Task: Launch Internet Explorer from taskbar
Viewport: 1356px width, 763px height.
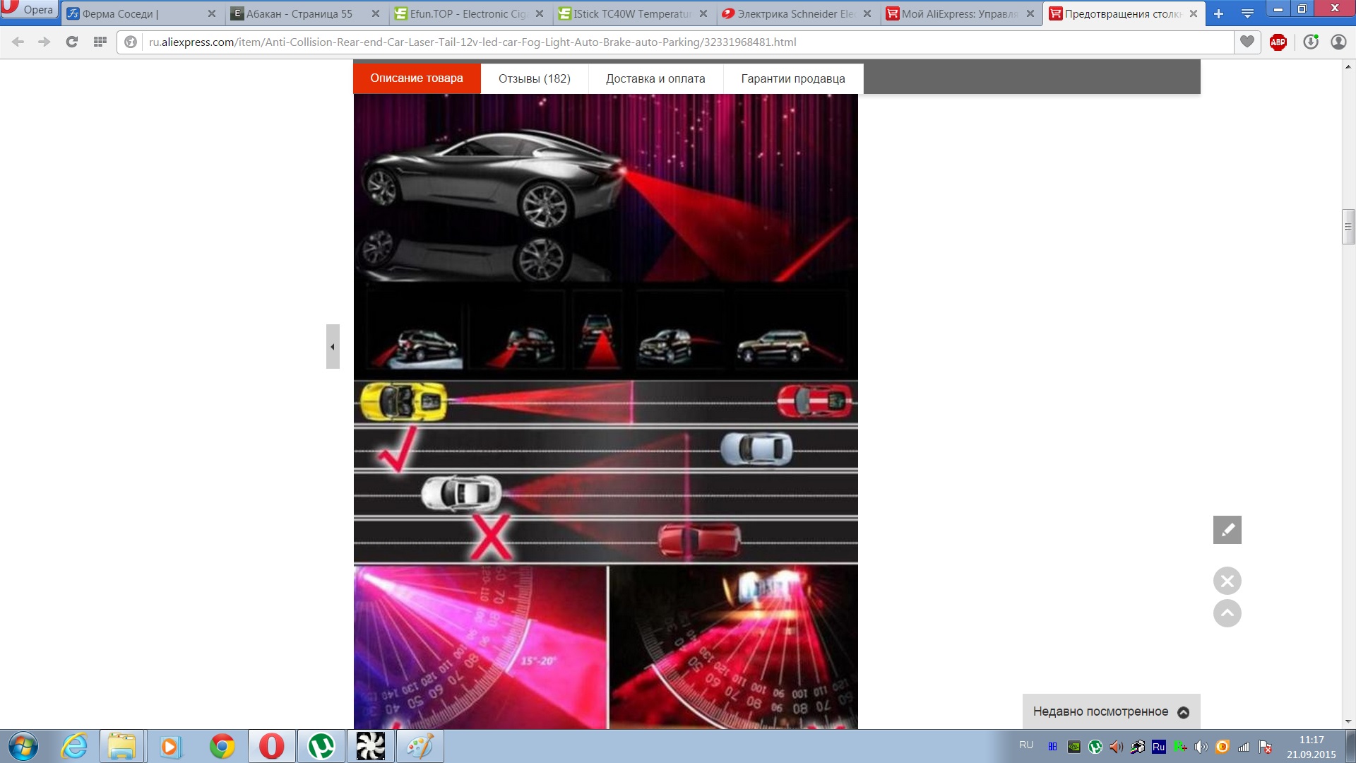Action: (74, 746)
